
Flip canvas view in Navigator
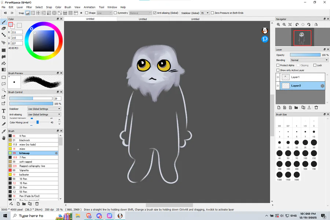[316, 25]
